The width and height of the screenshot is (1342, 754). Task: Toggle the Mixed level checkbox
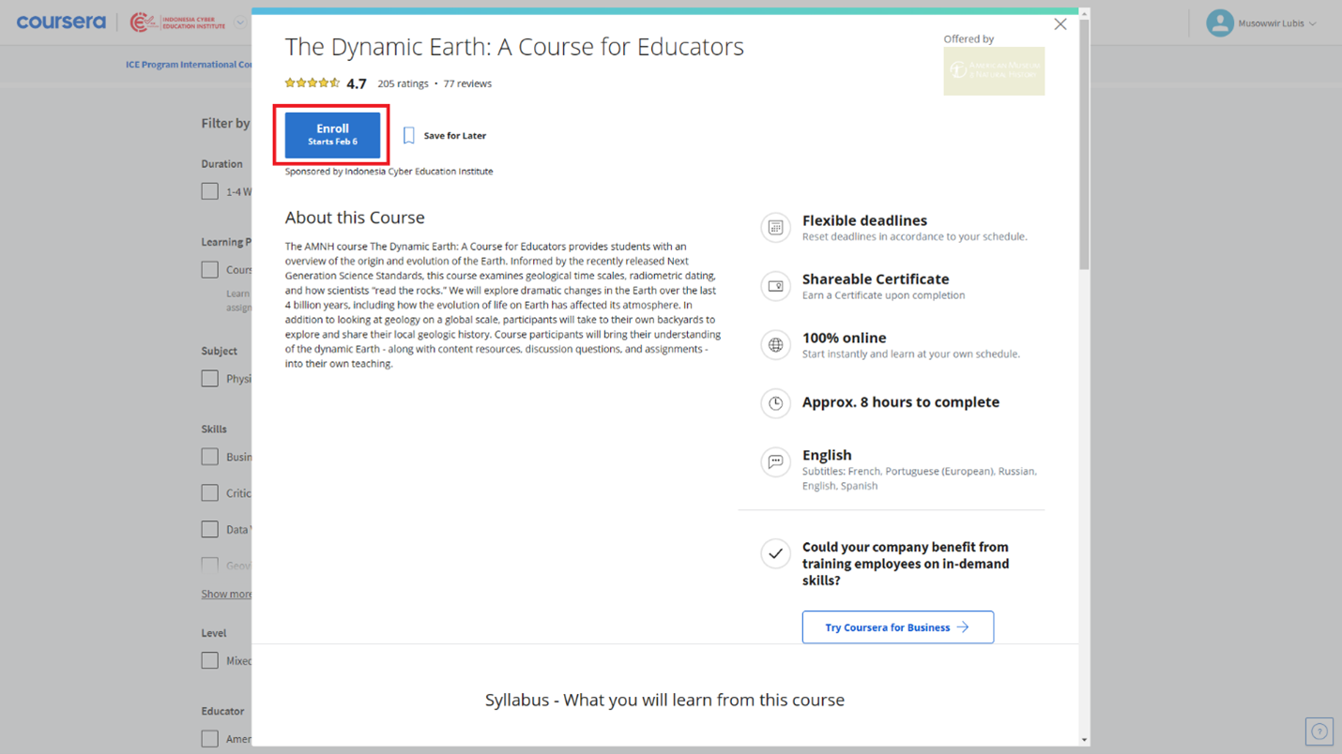tap(210, 661)
